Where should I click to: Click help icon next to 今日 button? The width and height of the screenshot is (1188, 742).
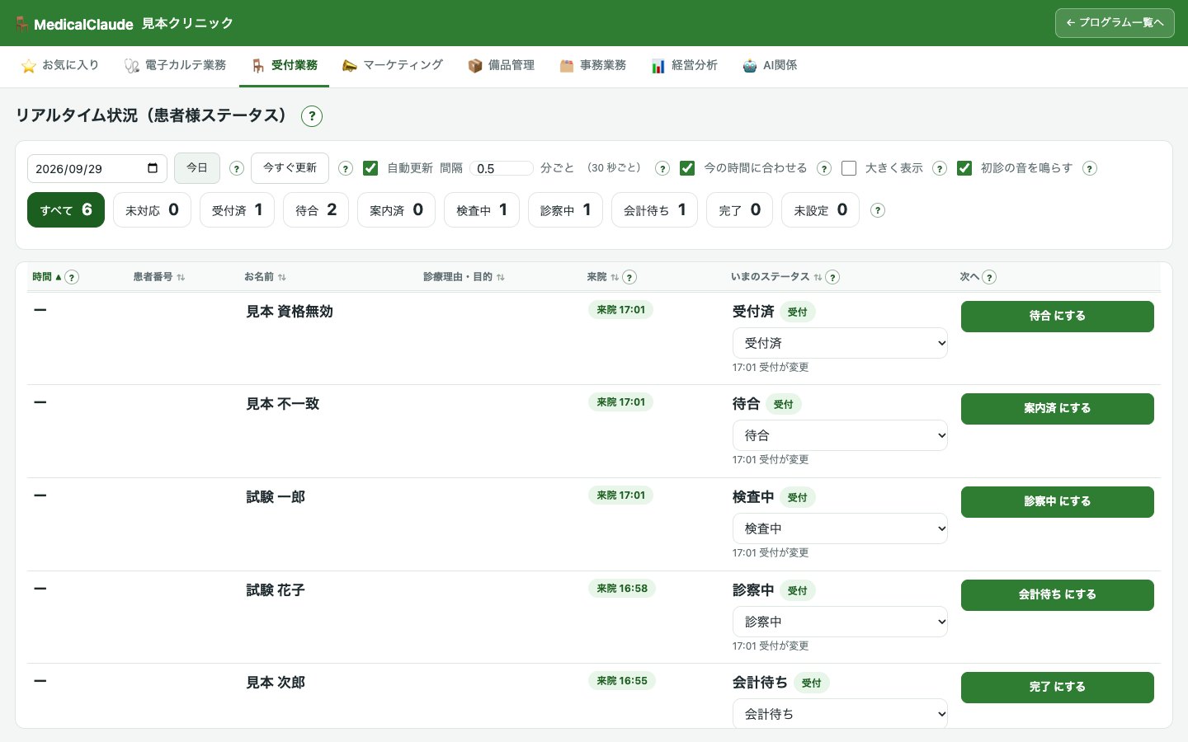pos(237,168)
